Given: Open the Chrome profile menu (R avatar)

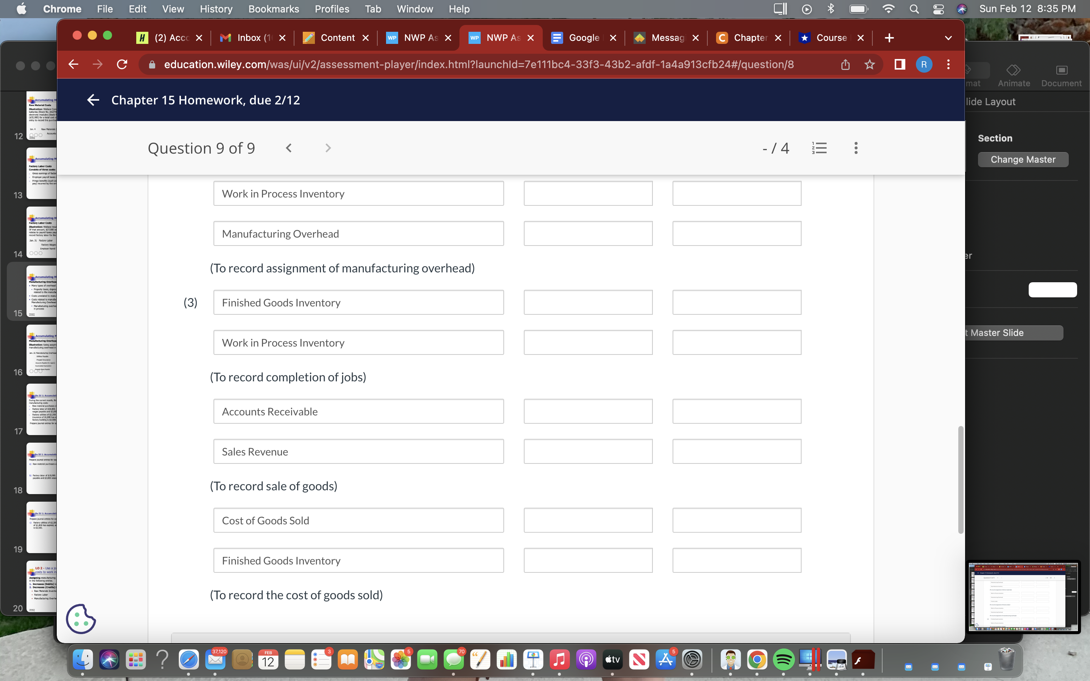Looking at the screenshot, I should pos(924,64).
